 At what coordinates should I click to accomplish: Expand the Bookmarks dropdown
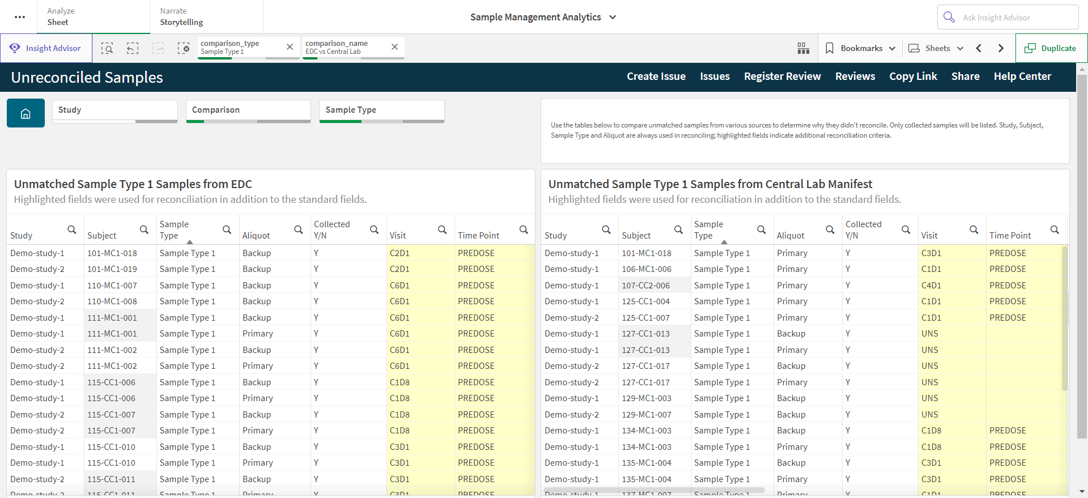[x=860, y=48]
